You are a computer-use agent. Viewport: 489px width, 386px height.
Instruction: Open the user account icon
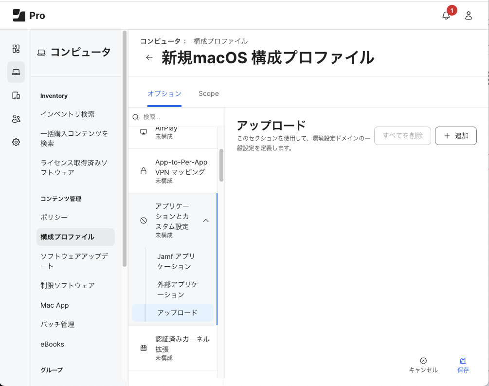(x=469, y=16)
